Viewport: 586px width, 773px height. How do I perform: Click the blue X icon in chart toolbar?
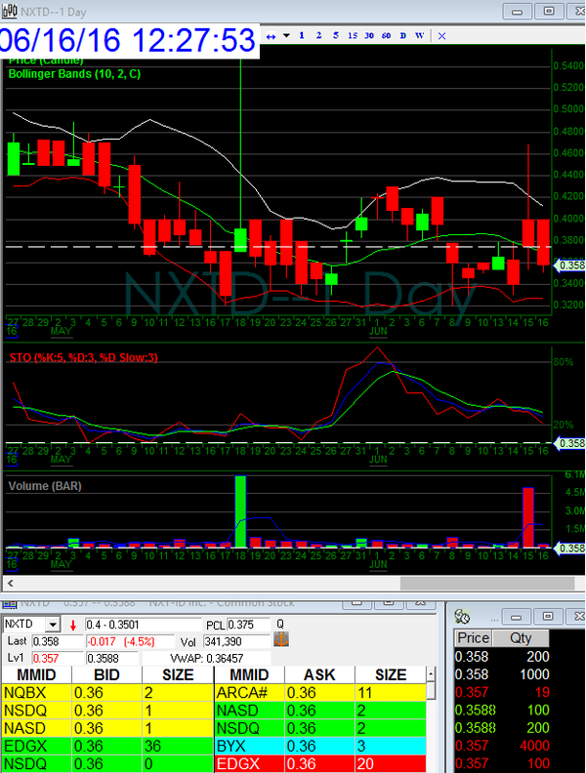tap(441, 35)
